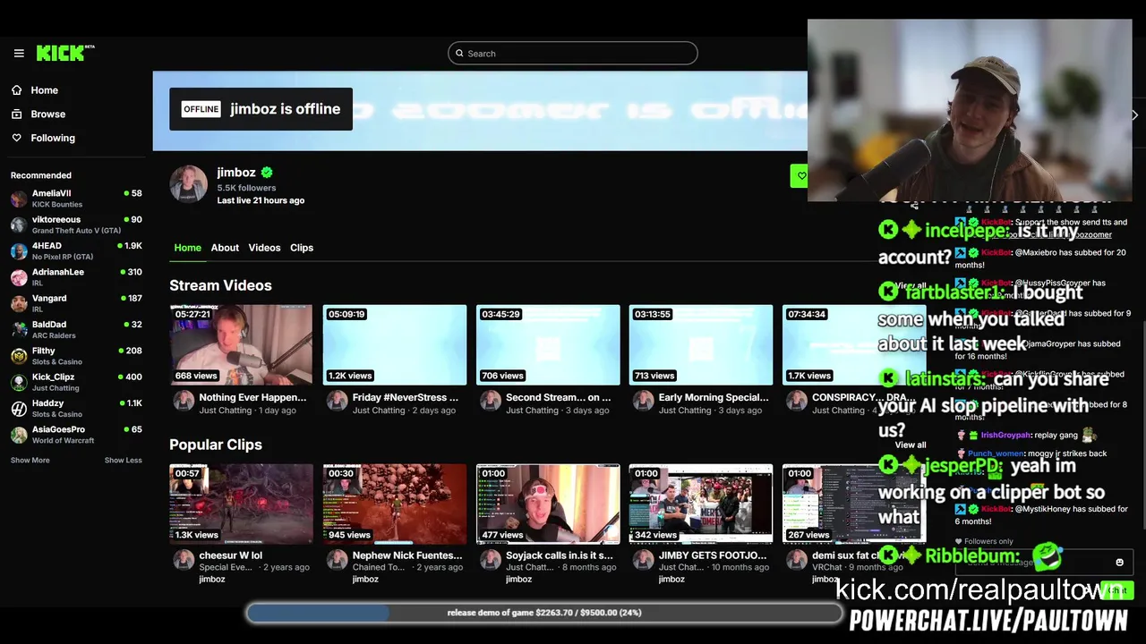Click Haddzy avatar in Recommended
This screenshot has height=644, width=1146.
[x=19, y=409]
